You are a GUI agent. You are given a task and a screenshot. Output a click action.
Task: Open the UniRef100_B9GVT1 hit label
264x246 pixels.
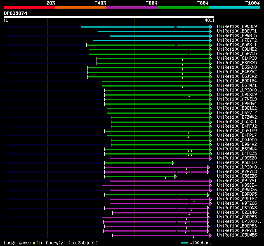coord(237,31)
